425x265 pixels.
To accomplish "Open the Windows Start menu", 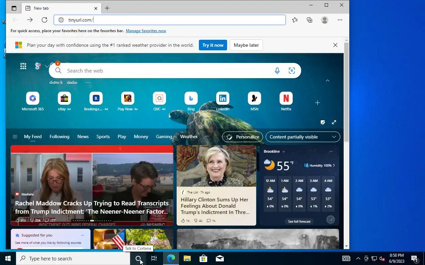I will pos(8,259).
